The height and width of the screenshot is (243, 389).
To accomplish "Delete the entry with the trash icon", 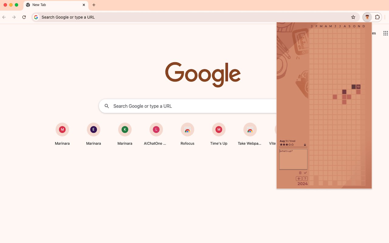I will click(x=300, y=173).
